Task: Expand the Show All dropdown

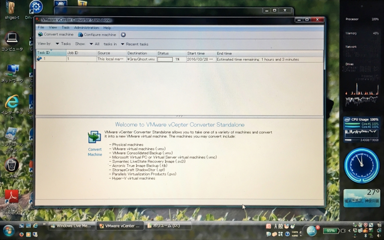Action: coord(94,44)
